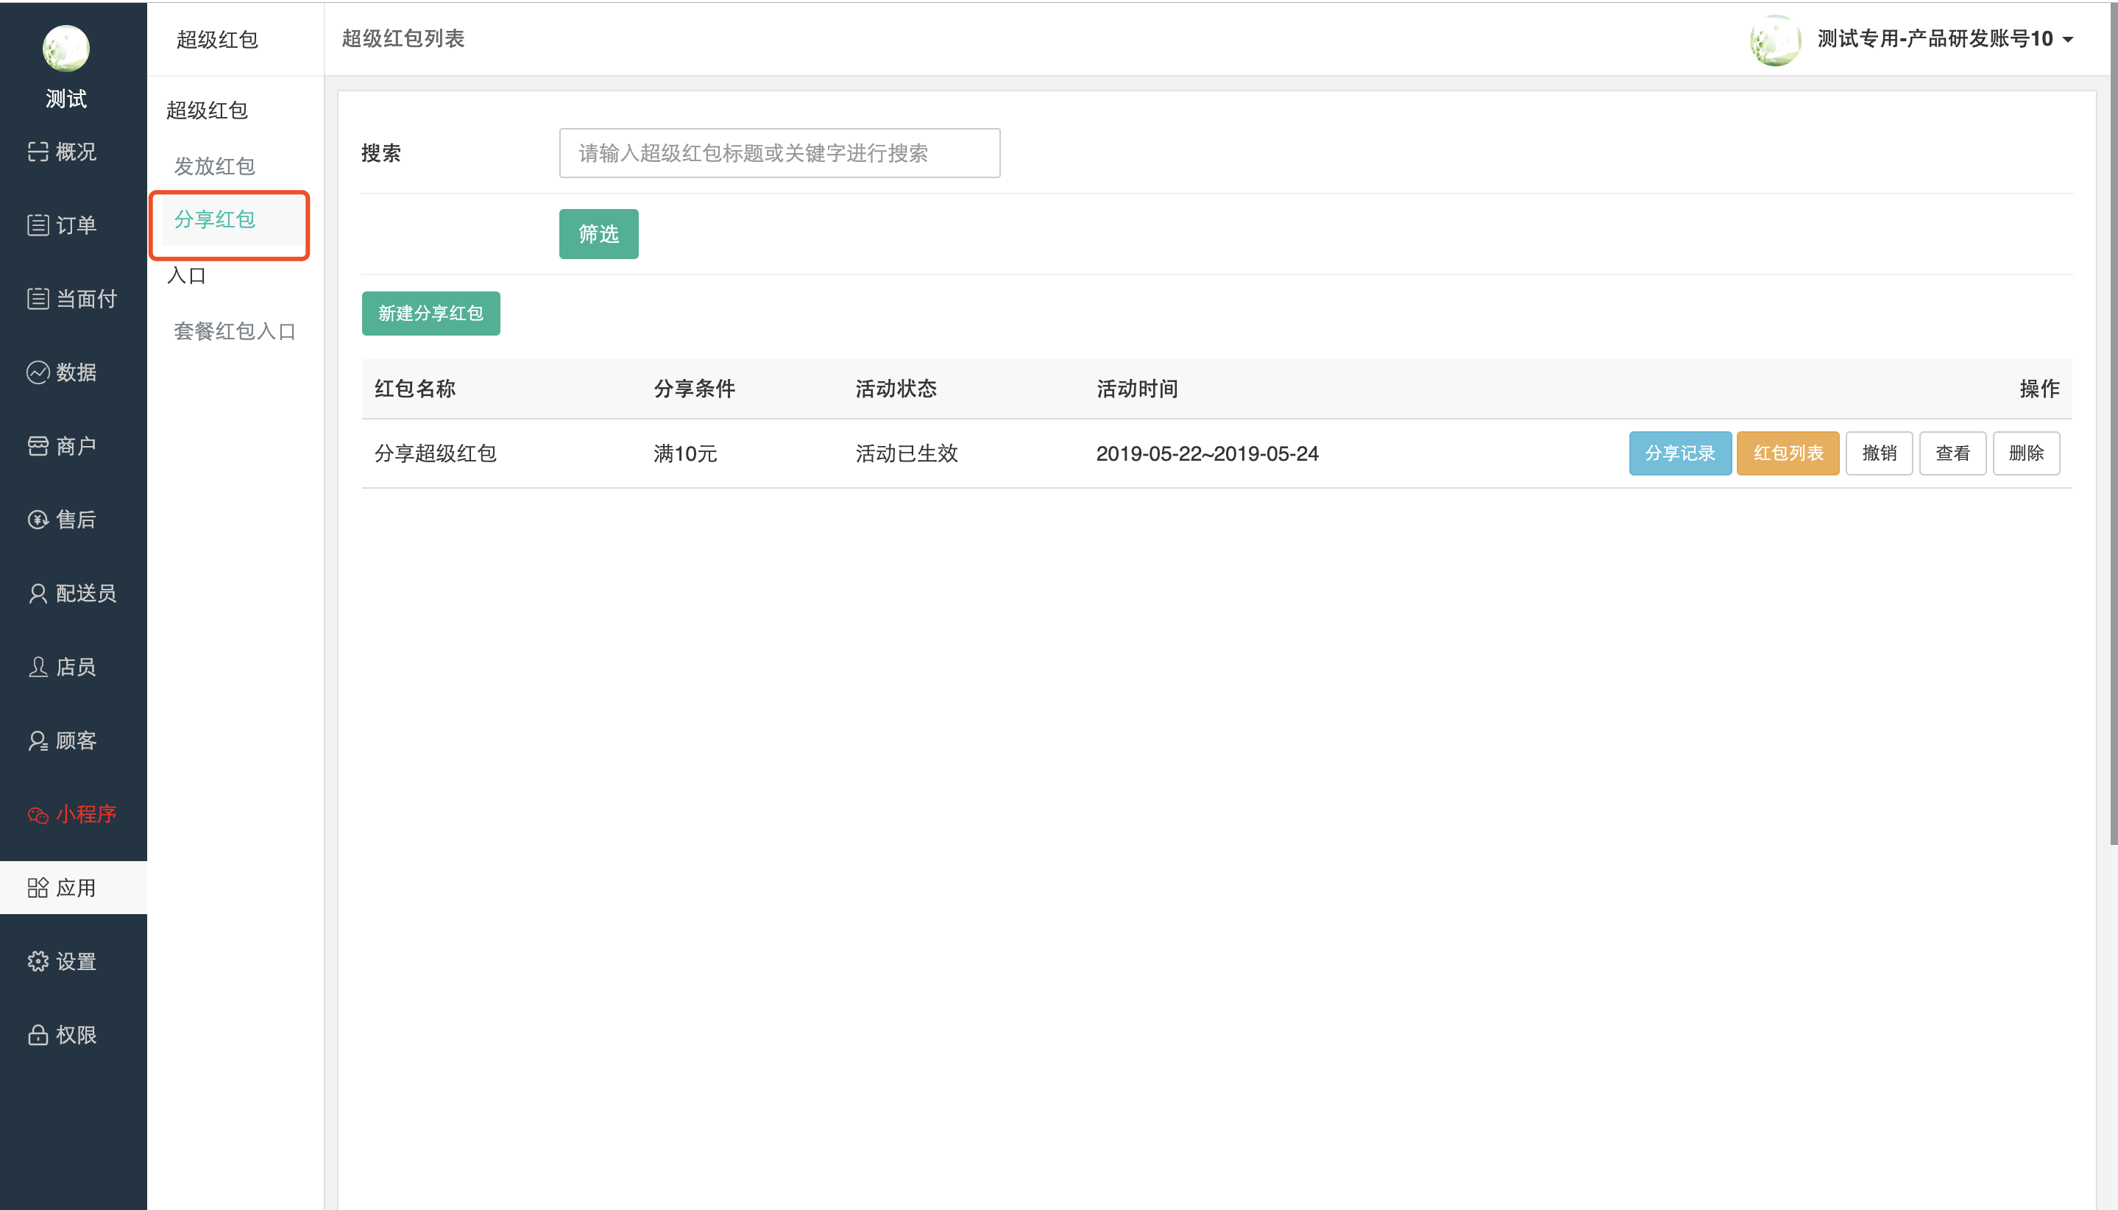Click the 红包名称 column header
This screenshot has width=2118, height=1210.
tap(414, 389)
